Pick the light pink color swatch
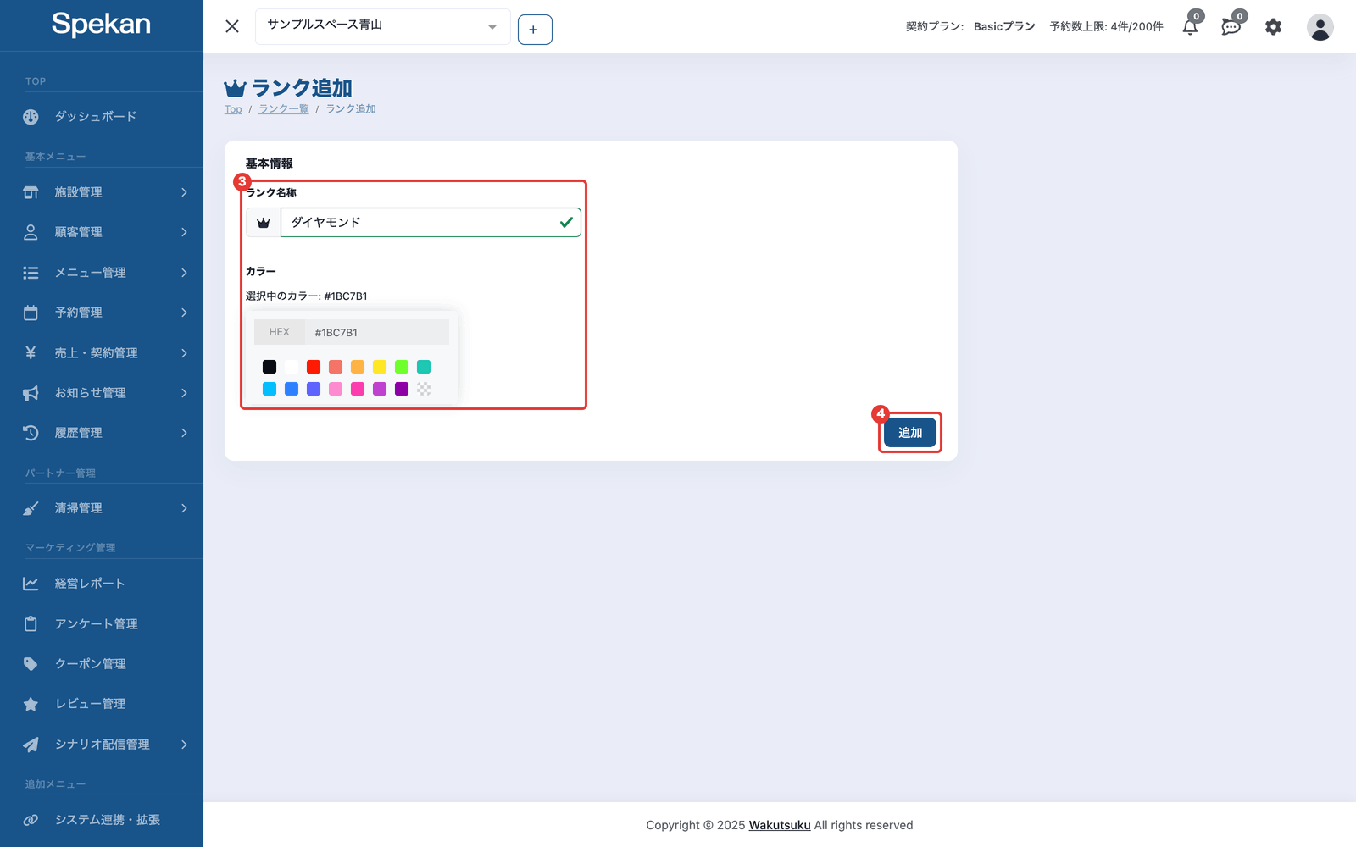Image resolution: width=1356 pixels, height=847 pixels. point(336,389)
